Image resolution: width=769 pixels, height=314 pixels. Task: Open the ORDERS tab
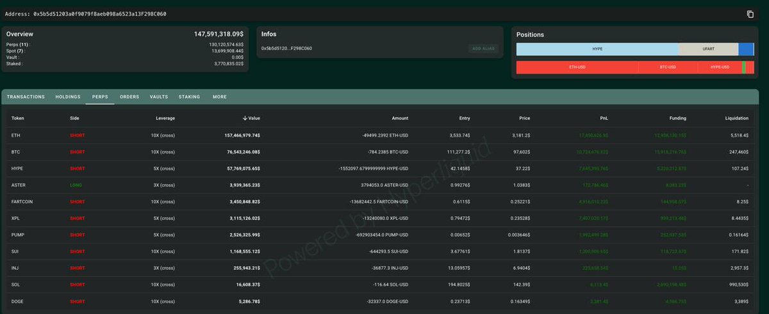[129, 97]
